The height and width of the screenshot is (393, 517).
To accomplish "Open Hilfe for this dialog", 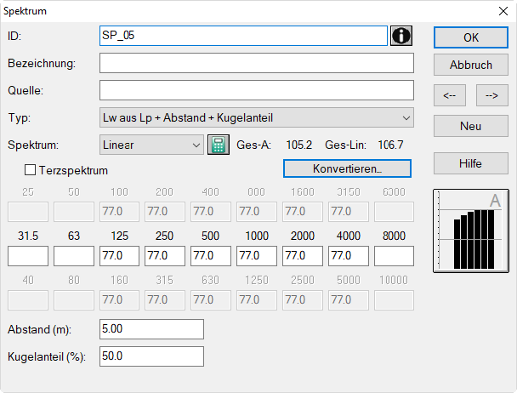I will [471, 163].
